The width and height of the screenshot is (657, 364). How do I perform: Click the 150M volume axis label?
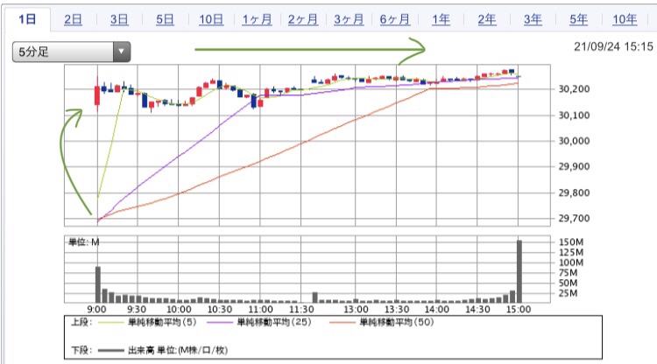pyautogui.click(x=571, y=242)
